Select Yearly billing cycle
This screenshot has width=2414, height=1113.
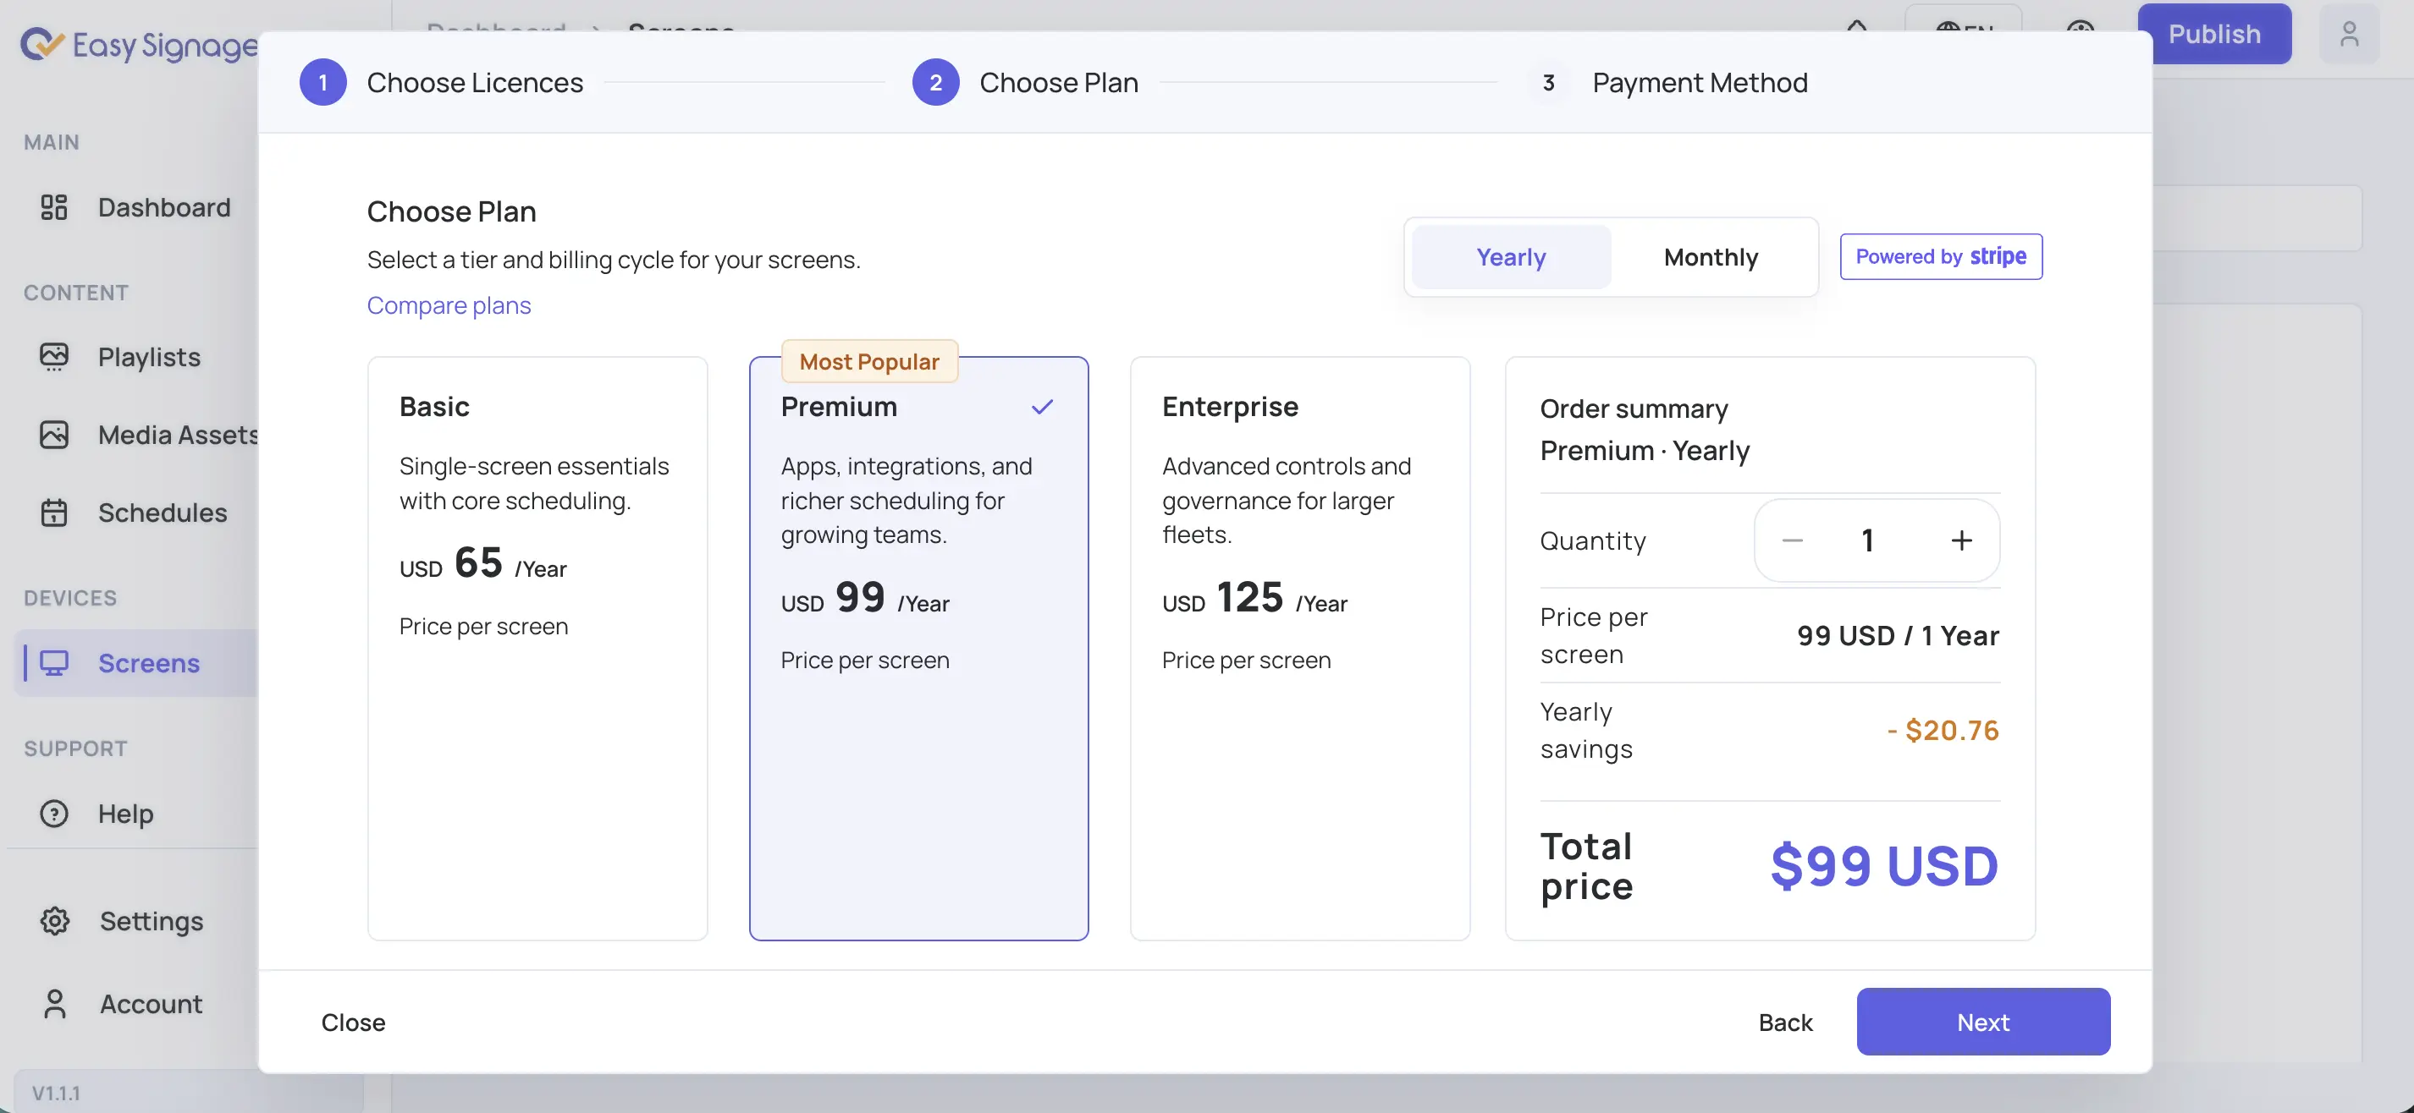[1511, 256]
